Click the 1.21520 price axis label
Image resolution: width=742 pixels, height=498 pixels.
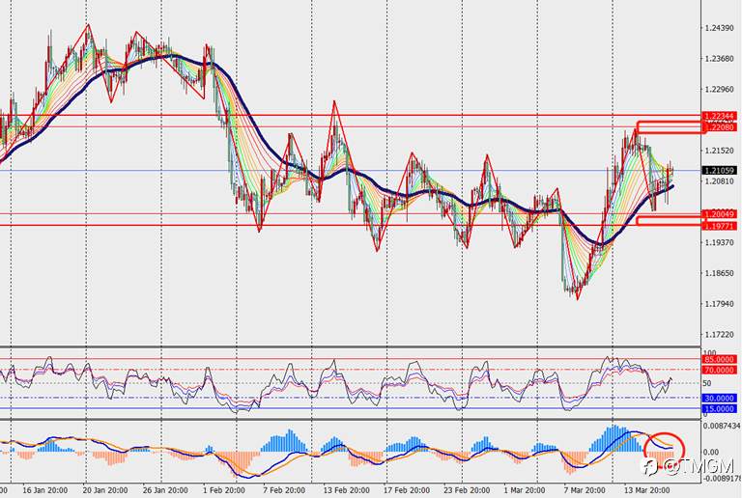(719, 151)
